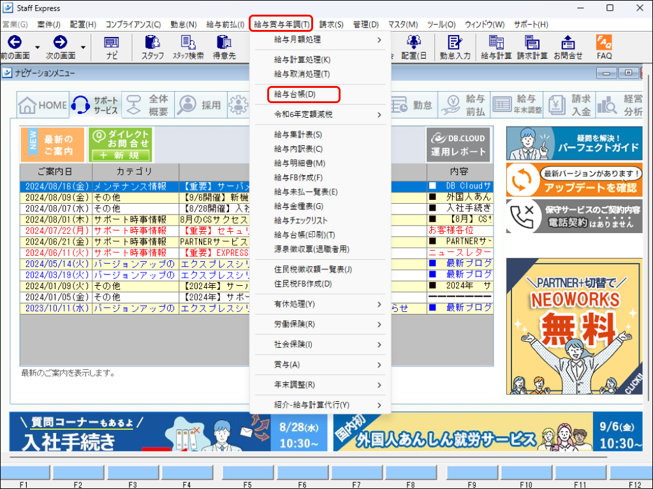Open the 給与賞与年調(T) menu
653x489 pixels.
(x=281, y=24)
